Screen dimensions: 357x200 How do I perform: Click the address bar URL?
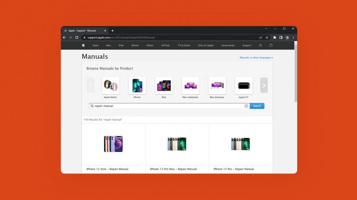point(121,37)
